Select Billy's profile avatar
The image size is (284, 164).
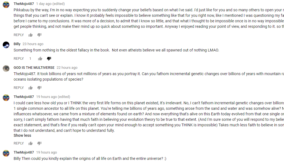pyautogui.click(x=6, y=45)
